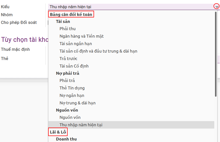Viewport: 220px width, 142px height.
Task: Select the indented non-bold Nguồn vốn option
Action: click(70, 117)
